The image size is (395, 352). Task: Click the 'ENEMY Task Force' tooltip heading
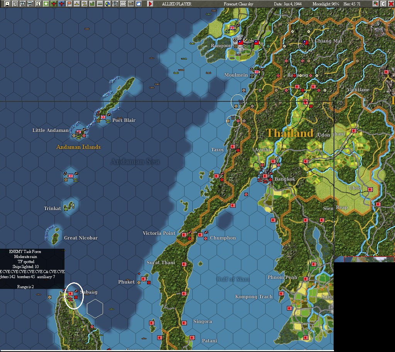(x=25, y=251)
